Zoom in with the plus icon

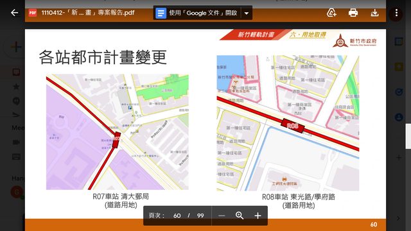(x=258, y=216)
